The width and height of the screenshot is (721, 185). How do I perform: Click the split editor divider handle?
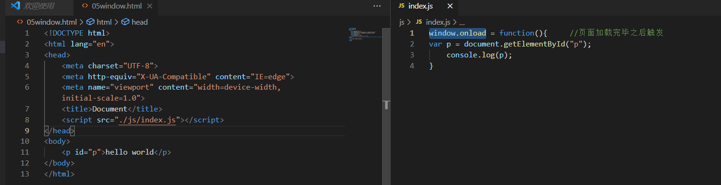tap(386, 104)
